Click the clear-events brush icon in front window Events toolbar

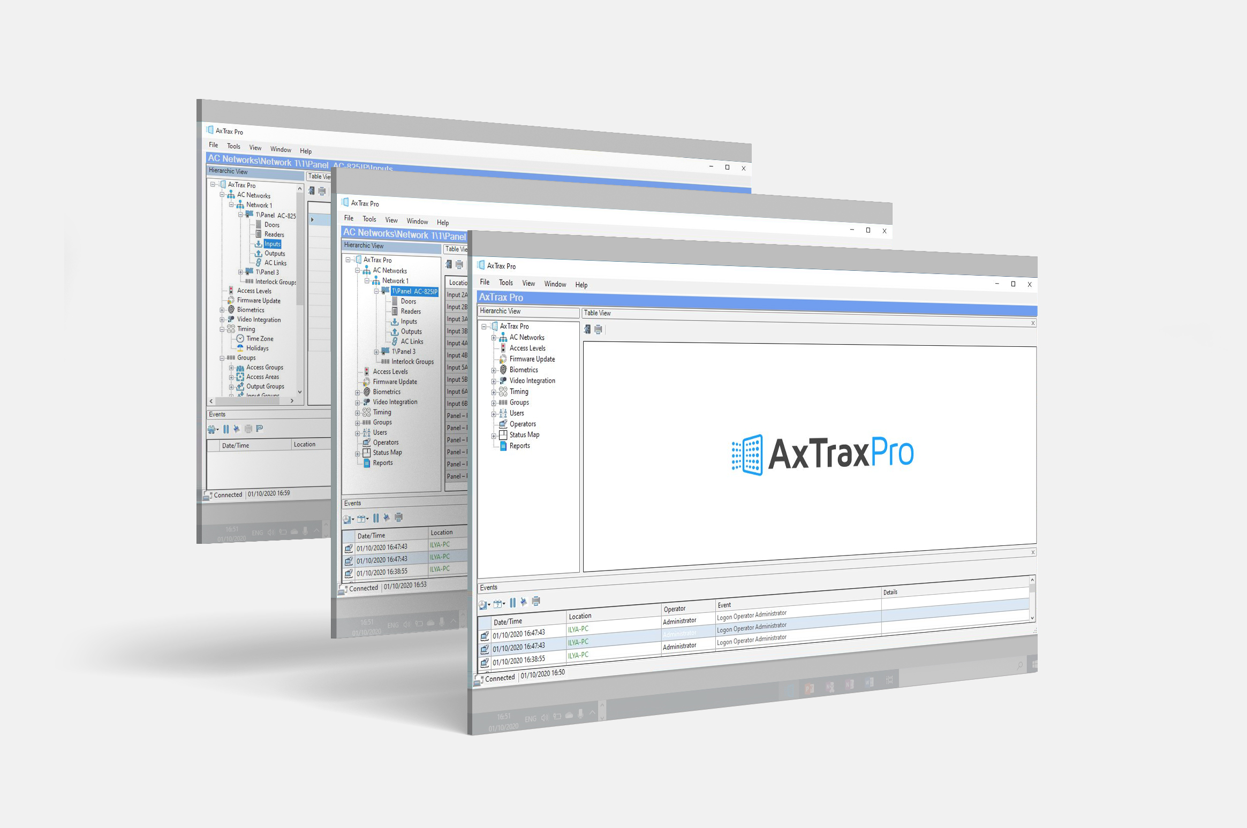524,602
